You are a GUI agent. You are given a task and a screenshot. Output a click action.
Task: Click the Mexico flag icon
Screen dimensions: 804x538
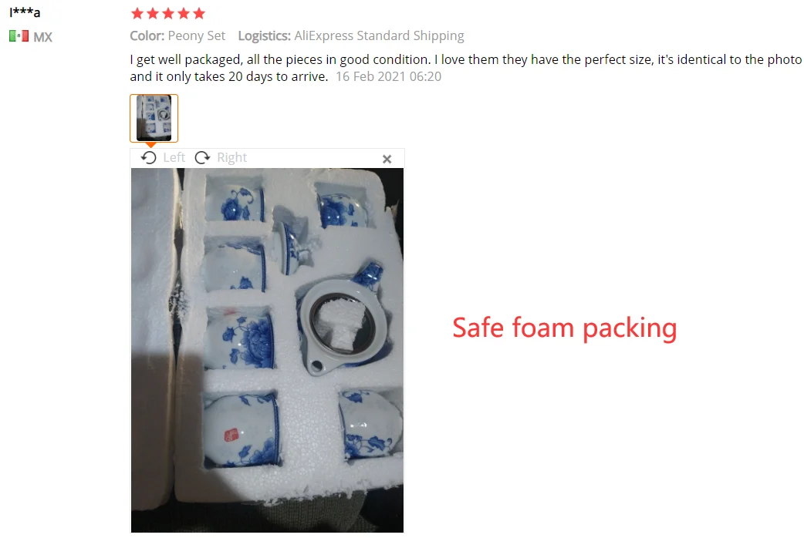19,36
